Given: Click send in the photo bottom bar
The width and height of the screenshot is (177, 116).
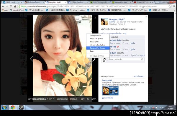Looking at the screenshot, I should click(88, 99).
